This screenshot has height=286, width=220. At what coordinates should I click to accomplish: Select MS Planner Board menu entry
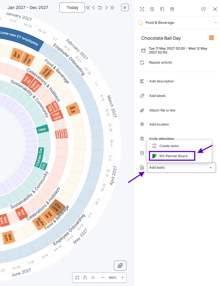click(172, 156)
